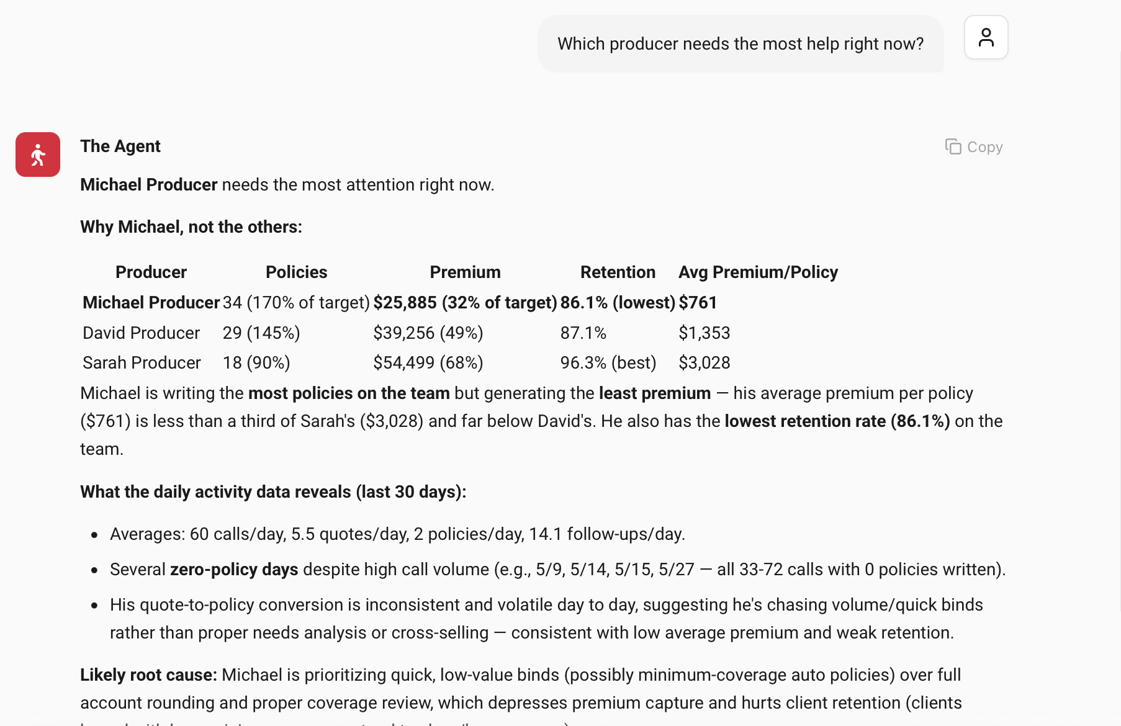Click the "Why Michael, not the others" heading

coord(191,227)
